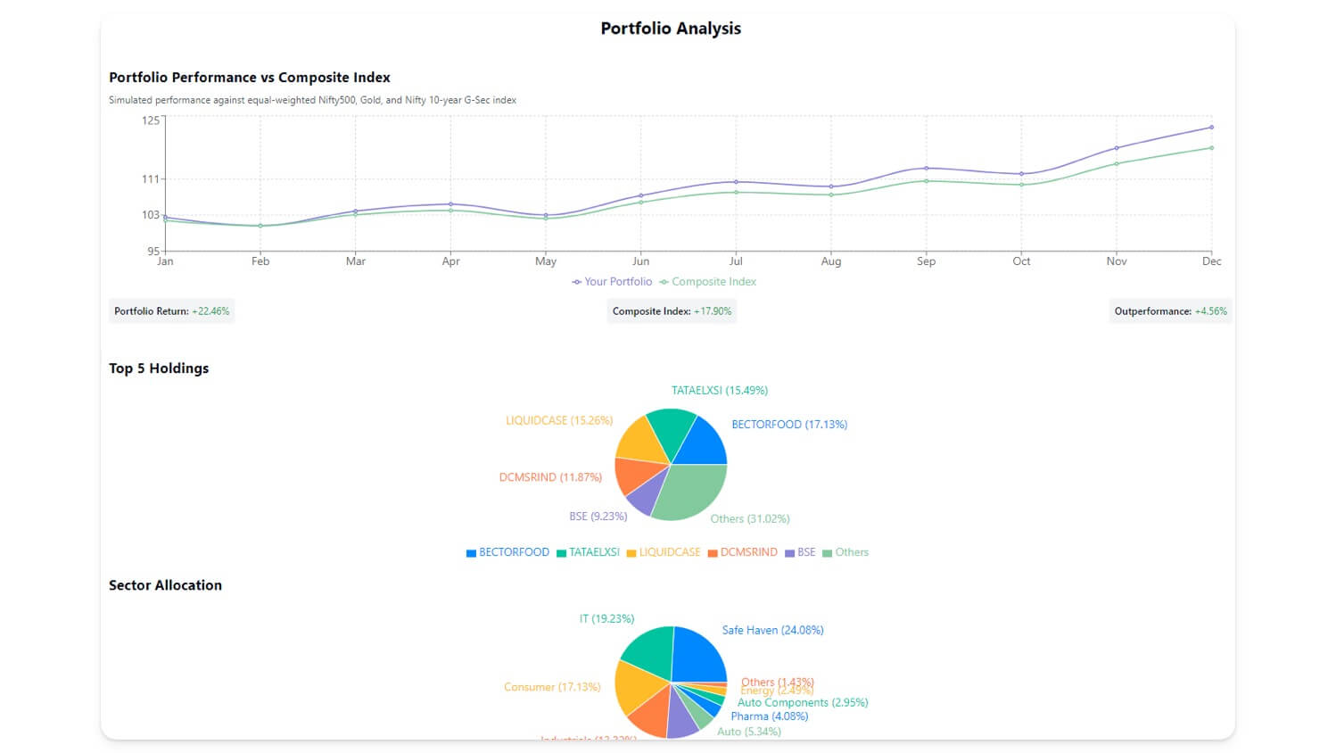This screenshot has height=753, width=1336.
Task: Click the Dec data point on the portfolio line
Action: tap(1211, 127)
